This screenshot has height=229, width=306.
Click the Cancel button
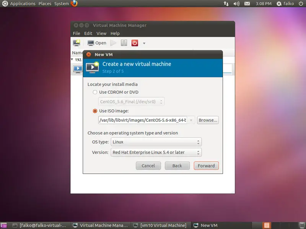(x=148, y=166)
